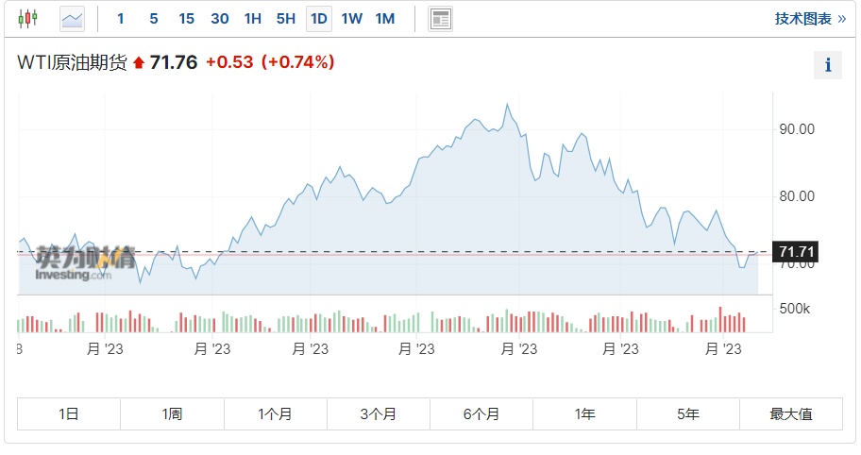Select the 1 minute interval
Image resolution: width=861 pixels, height=455 pixels.
[x=121, y=18]
